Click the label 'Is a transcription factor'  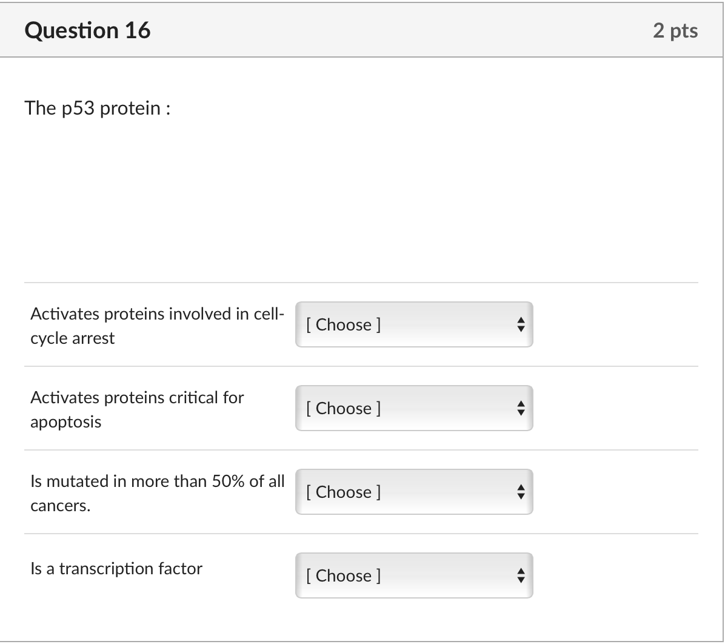pos(116,568)
